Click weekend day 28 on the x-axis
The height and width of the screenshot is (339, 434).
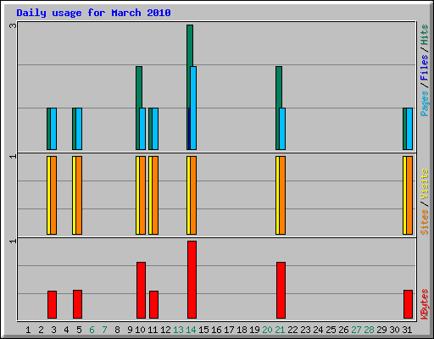coord(369,330)
